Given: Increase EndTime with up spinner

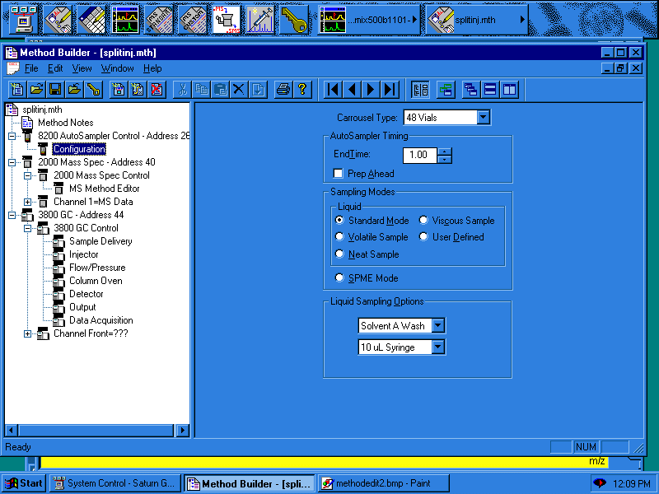Looking at the screenshot, I should pos(444,151).
